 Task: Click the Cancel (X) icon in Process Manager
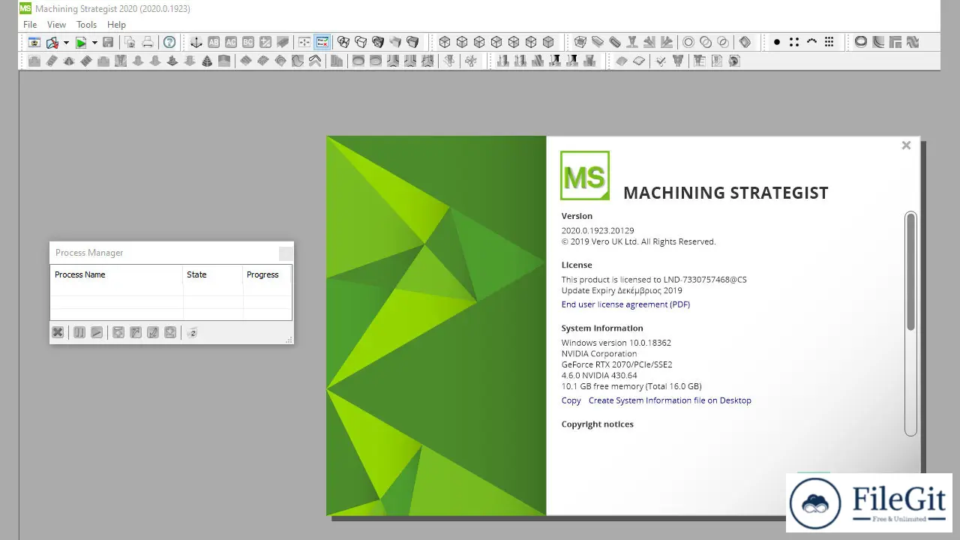[x=58, y=332]
